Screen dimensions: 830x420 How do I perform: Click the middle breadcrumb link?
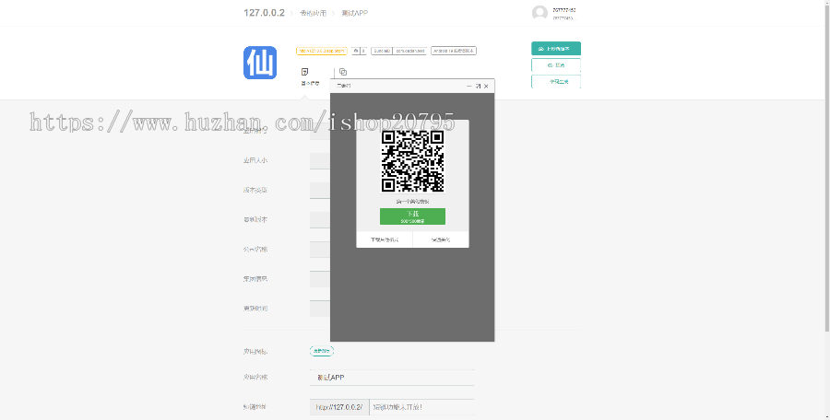click(x=312, y=13)
